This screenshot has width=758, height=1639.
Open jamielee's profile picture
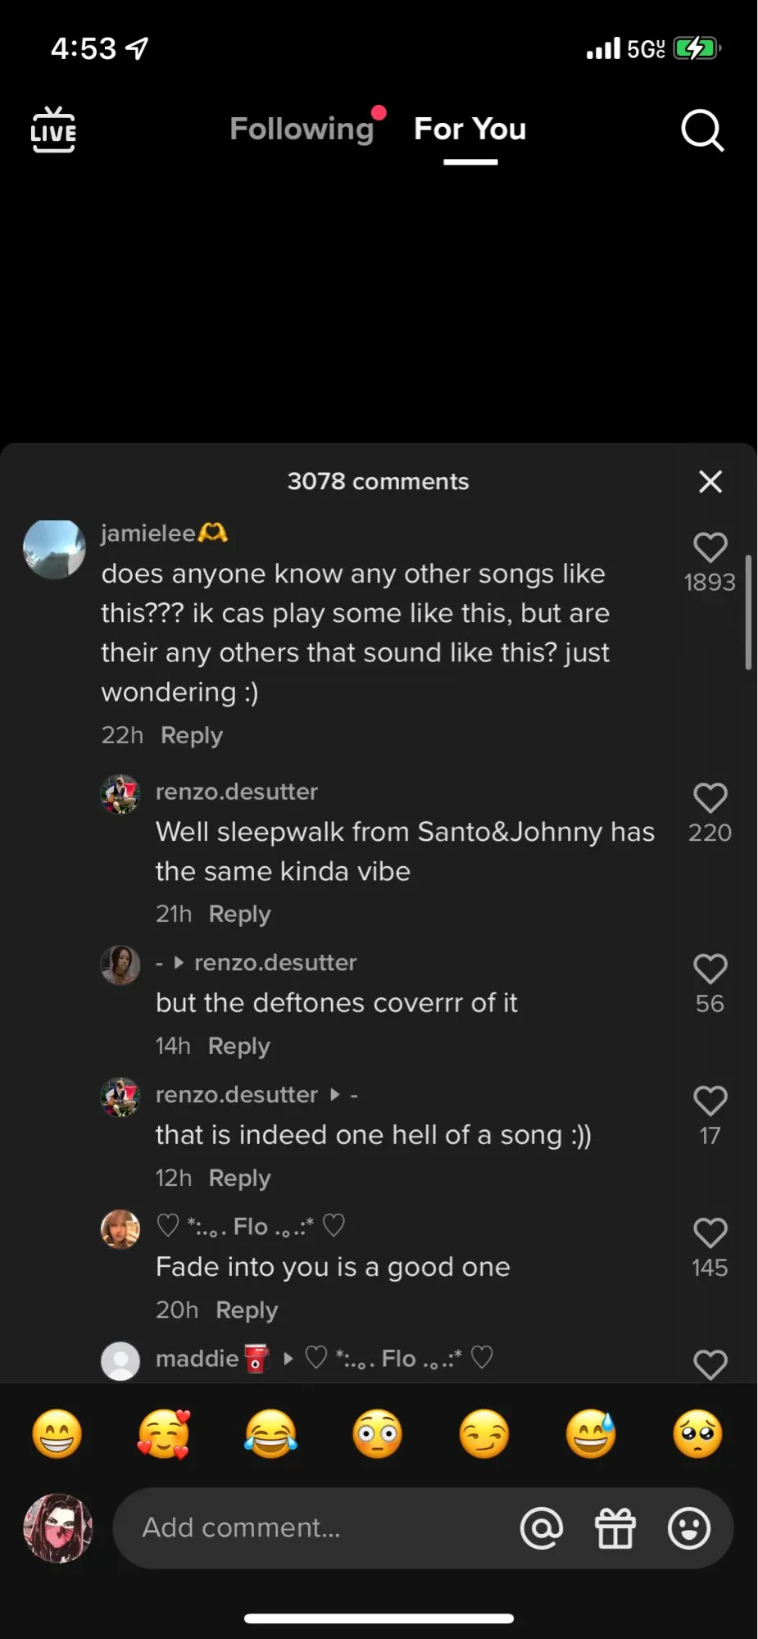pos(54,549)
